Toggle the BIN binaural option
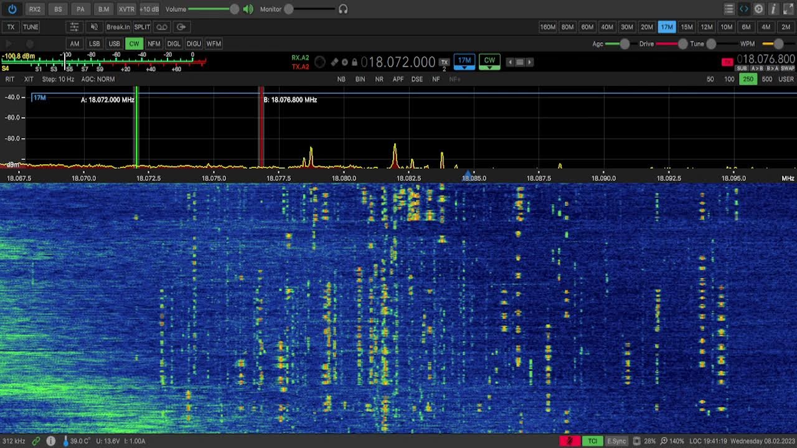 tap(360, 80)
